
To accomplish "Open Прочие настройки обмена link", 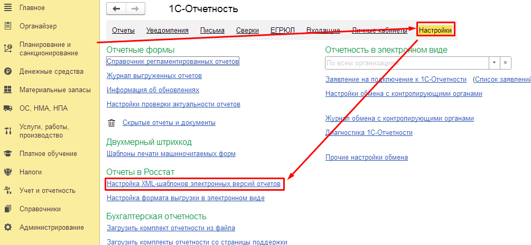I will click(367, 158).
